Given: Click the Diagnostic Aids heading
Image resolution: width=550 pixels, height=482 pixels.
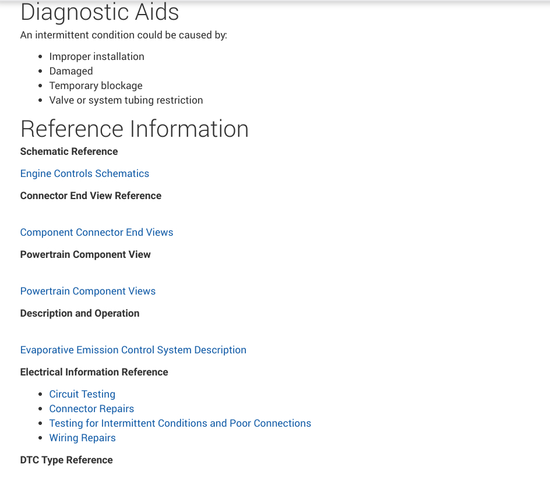Looking at the screenshot, I should click(x=100, y=12).
